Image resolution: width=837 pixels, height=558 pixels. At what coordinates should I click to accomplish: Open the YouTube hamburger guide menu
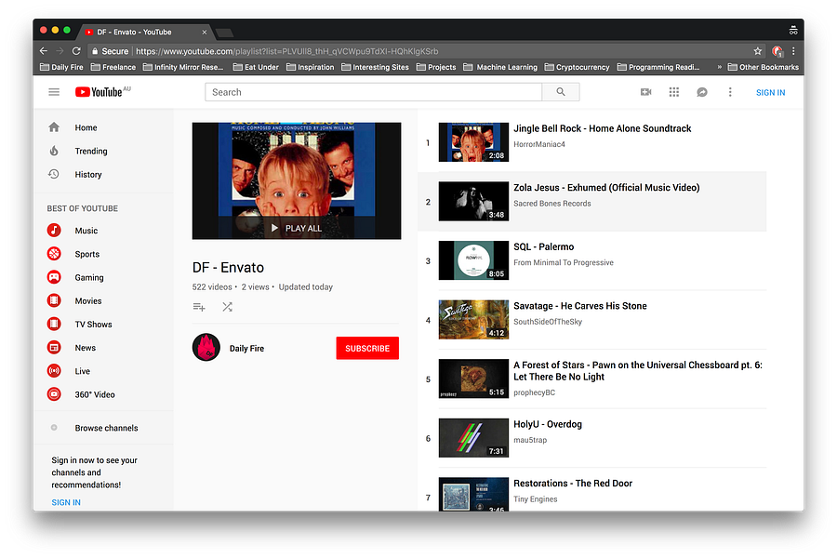coord(54,92)
